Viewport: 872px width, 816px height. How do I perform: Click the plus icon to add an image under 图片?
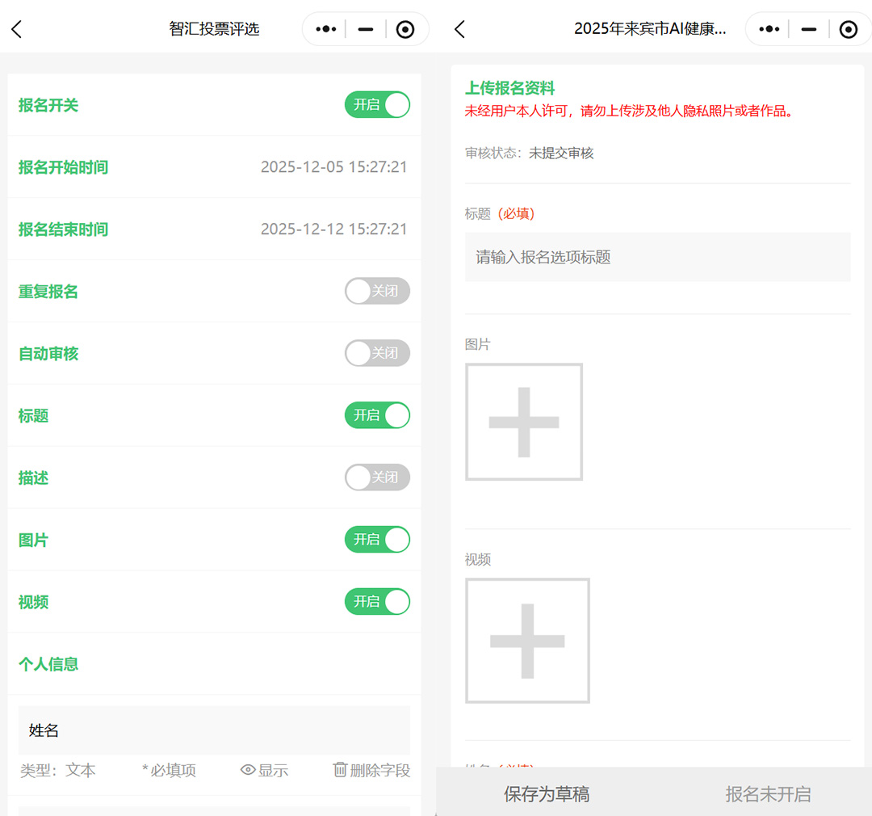click(524, 422)
